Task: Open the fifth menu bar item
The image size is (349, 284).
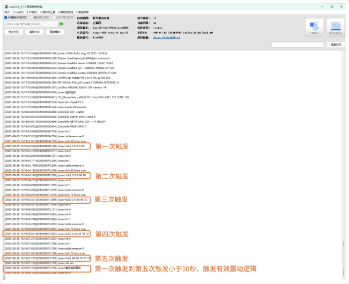Action: click(82, 12)
